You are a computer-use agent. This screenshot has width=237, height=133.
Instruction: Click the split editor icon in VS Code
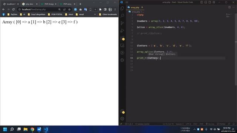tap(230, 7)
